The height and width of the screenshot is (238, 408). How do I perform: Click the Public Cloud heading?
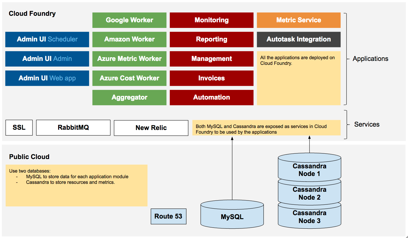(29, 157)
